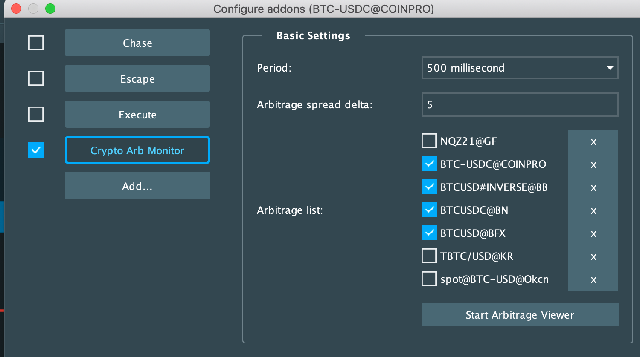Click the x icon next to TBTC/USD@KR
The width and height of the screenshot is (640, 357).
point(593,256)
